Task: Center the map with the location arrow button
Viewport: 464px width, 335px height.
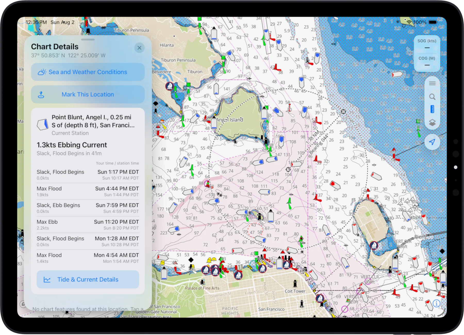Action: point(432,142)
